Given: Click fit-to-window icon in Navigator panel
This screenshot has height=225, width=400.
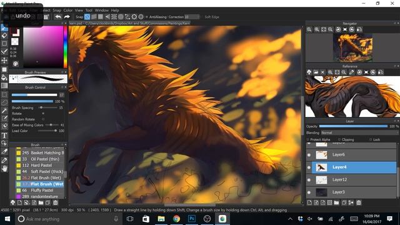Looking at the screenshot, I should pyautogui.click(x=324, y=29).
